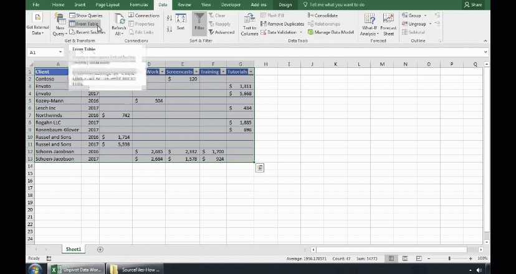Click the From Table icon
The width and height of the screenshot is (516, 274).
pos(72,24)
